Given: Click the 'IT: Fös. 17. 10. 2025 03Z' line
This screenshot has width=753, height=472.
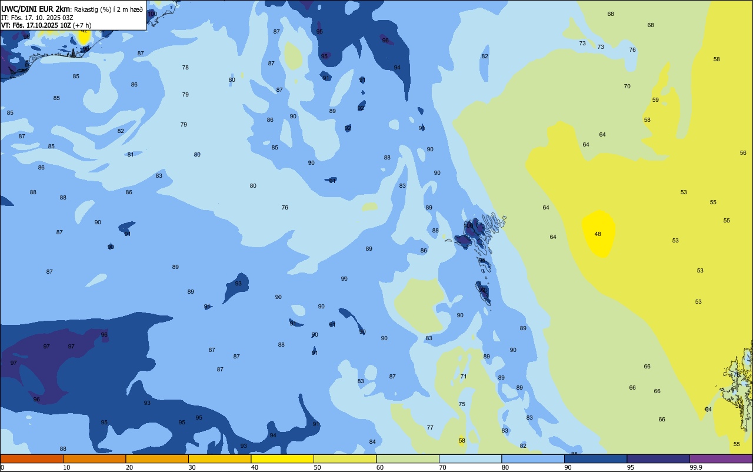Looking at the screenshot, I should (x=37, y=18).
